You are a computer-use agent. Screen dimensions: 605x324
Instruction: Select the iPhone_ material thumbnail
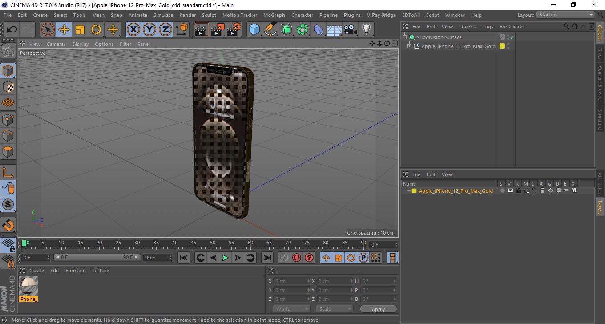28,289
